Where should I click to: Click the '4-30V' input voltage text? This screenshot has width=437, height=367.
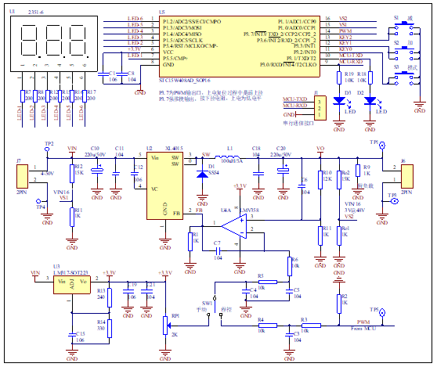coord(47,173)
